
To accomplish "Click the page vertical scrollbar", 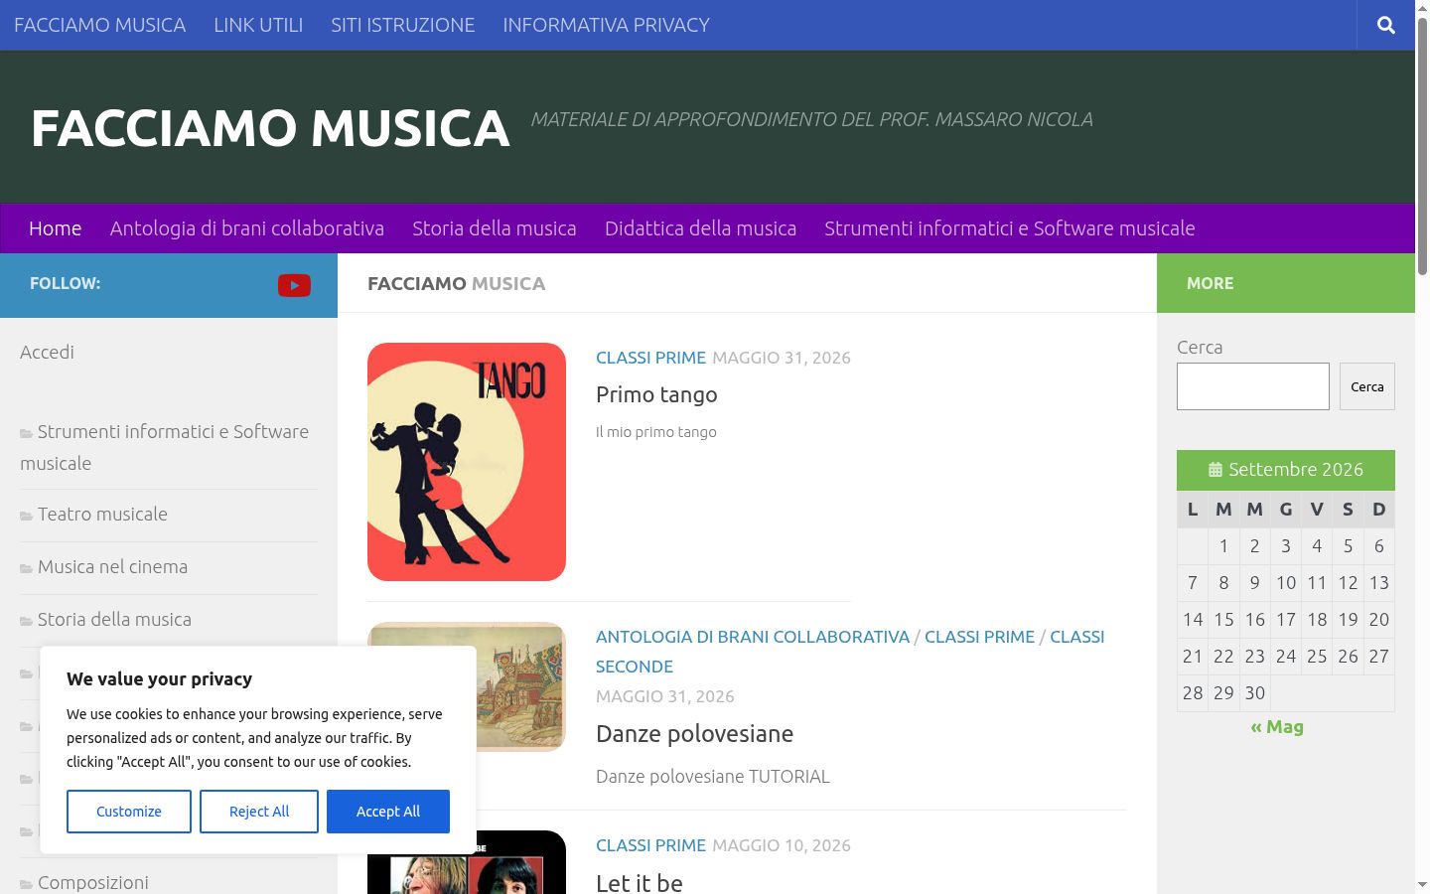I will 1422,145.
